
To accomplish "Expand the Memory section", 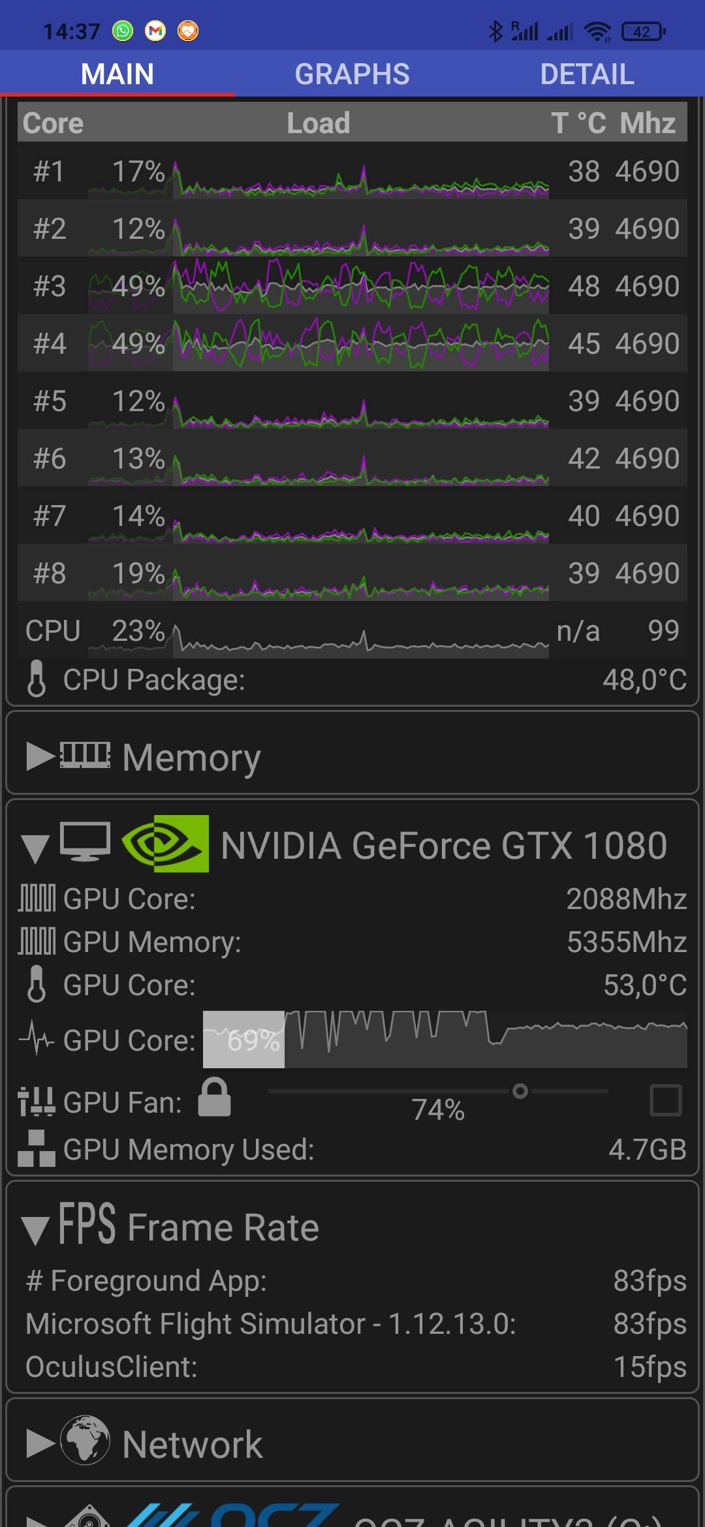I will (40, 756).
